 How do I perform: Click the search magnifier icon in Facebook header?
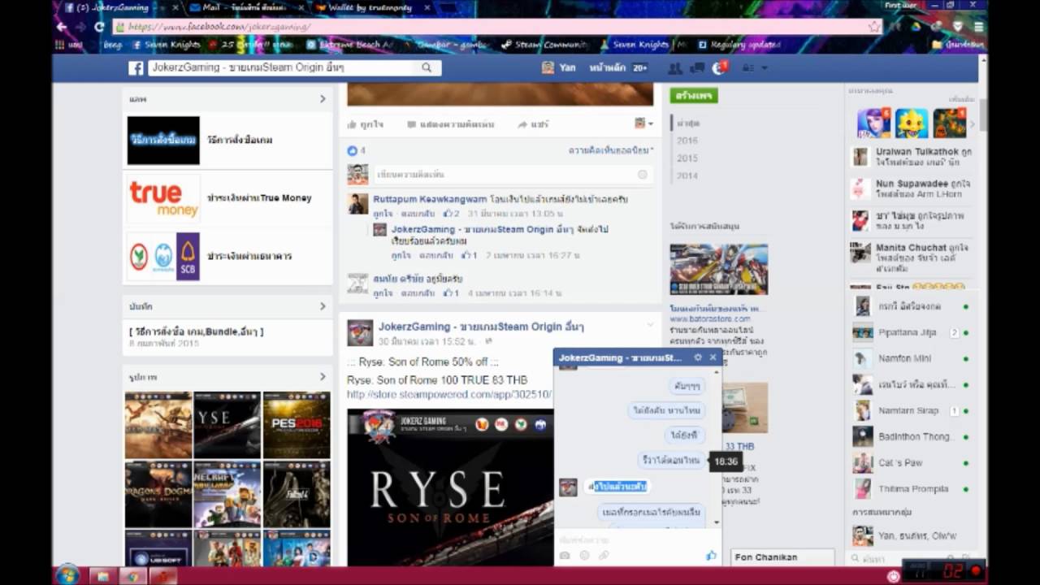[427, 68]
